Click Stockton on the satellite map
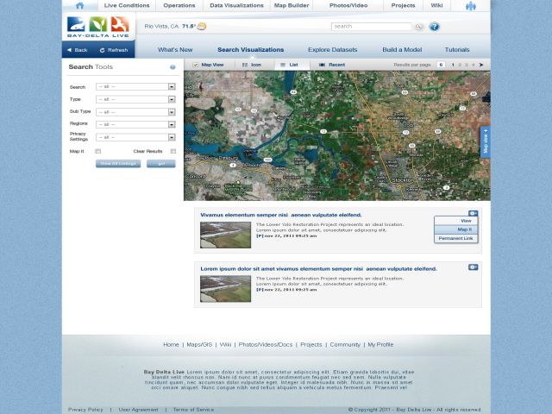 click(403, 180)
